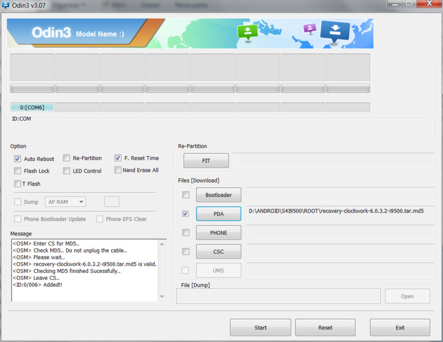Click the Reset button
This screenshot has height=342, width=443.
325,328
